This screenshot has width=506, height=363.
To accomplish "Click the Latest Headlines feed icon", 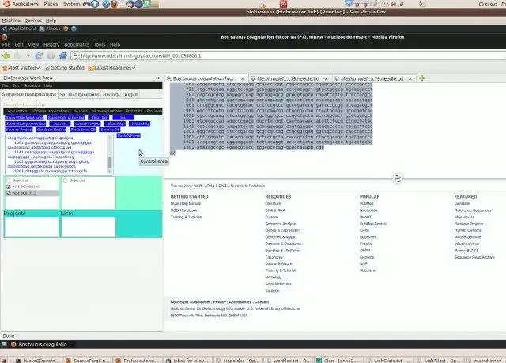I will click(92, 68).
